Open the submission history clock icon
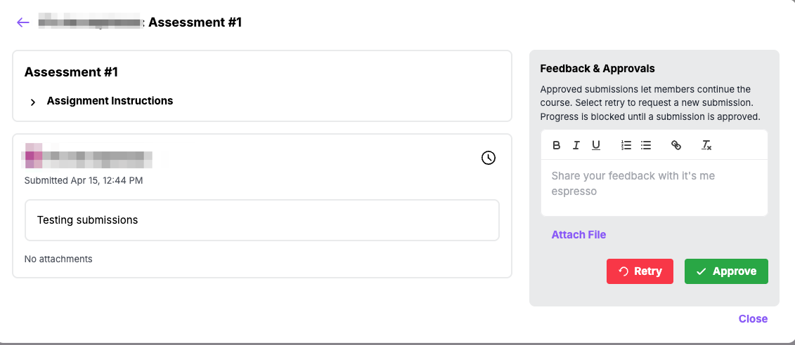The width and height of the screenshot is (795, 345). (x=489, y=158)
